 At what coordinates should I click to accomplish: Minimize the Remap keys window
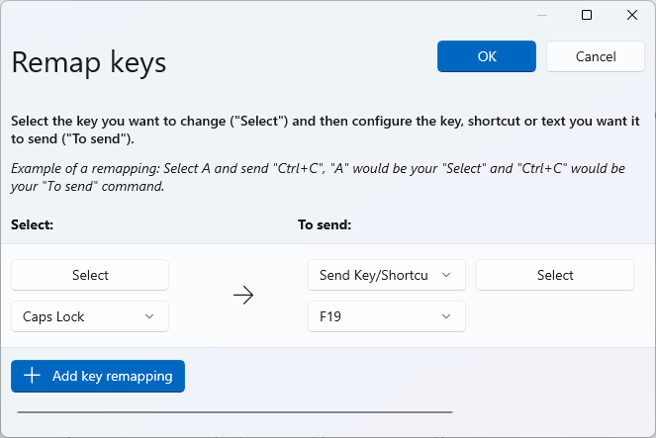[541, 15]
